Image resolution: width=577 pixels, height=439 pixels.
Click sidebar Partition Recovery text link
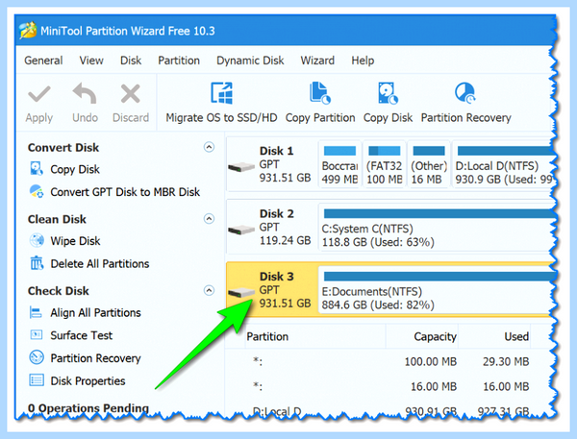click(x=95, y=358)
